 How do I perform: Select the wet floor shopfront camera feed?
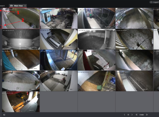click(134, 18)
